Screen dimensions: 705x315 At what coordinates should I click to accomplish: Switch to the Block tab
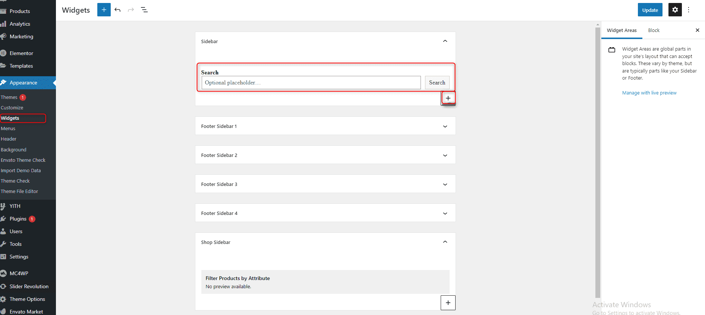point(653,30)
